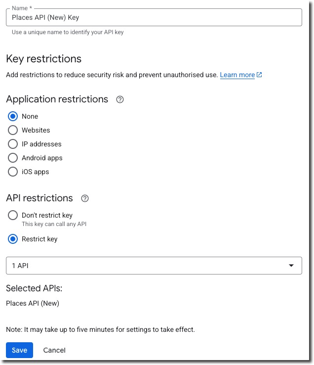Click the API restrictions help icon
This screenshot has width=314, height=365.
(x=85, y=198)
